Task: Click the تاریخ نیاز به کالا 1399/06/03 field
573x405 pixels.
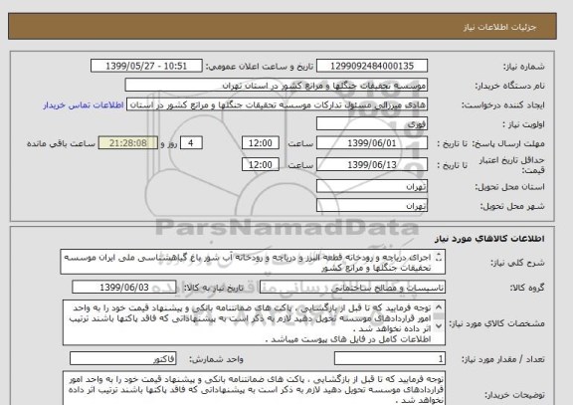Action: pyautogui.click(x=124, y=288)
